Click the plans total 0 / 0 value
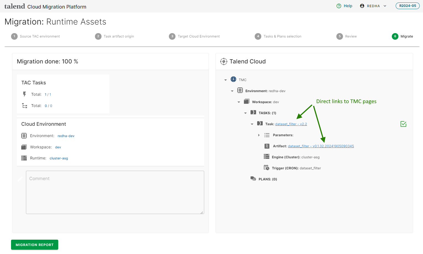This screenshot has height=254, width=423. point(49,106)
